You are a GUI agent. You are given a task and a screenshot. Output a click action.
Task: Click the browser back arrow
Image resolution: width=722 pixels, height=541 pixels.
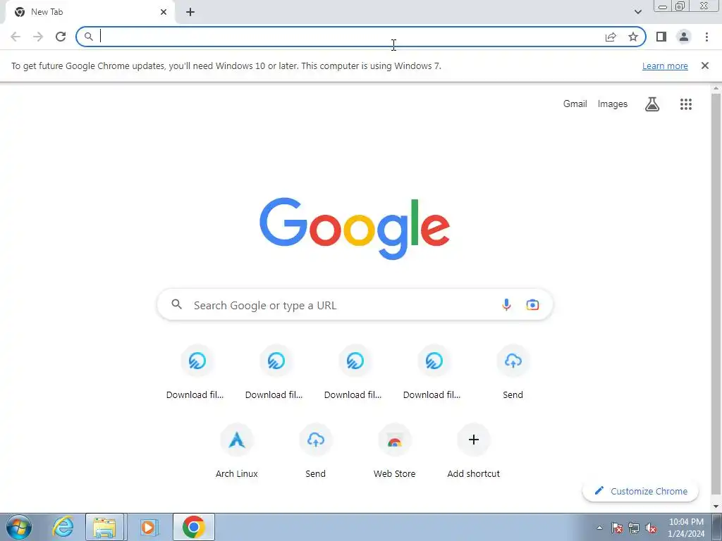tap(16, 37)
